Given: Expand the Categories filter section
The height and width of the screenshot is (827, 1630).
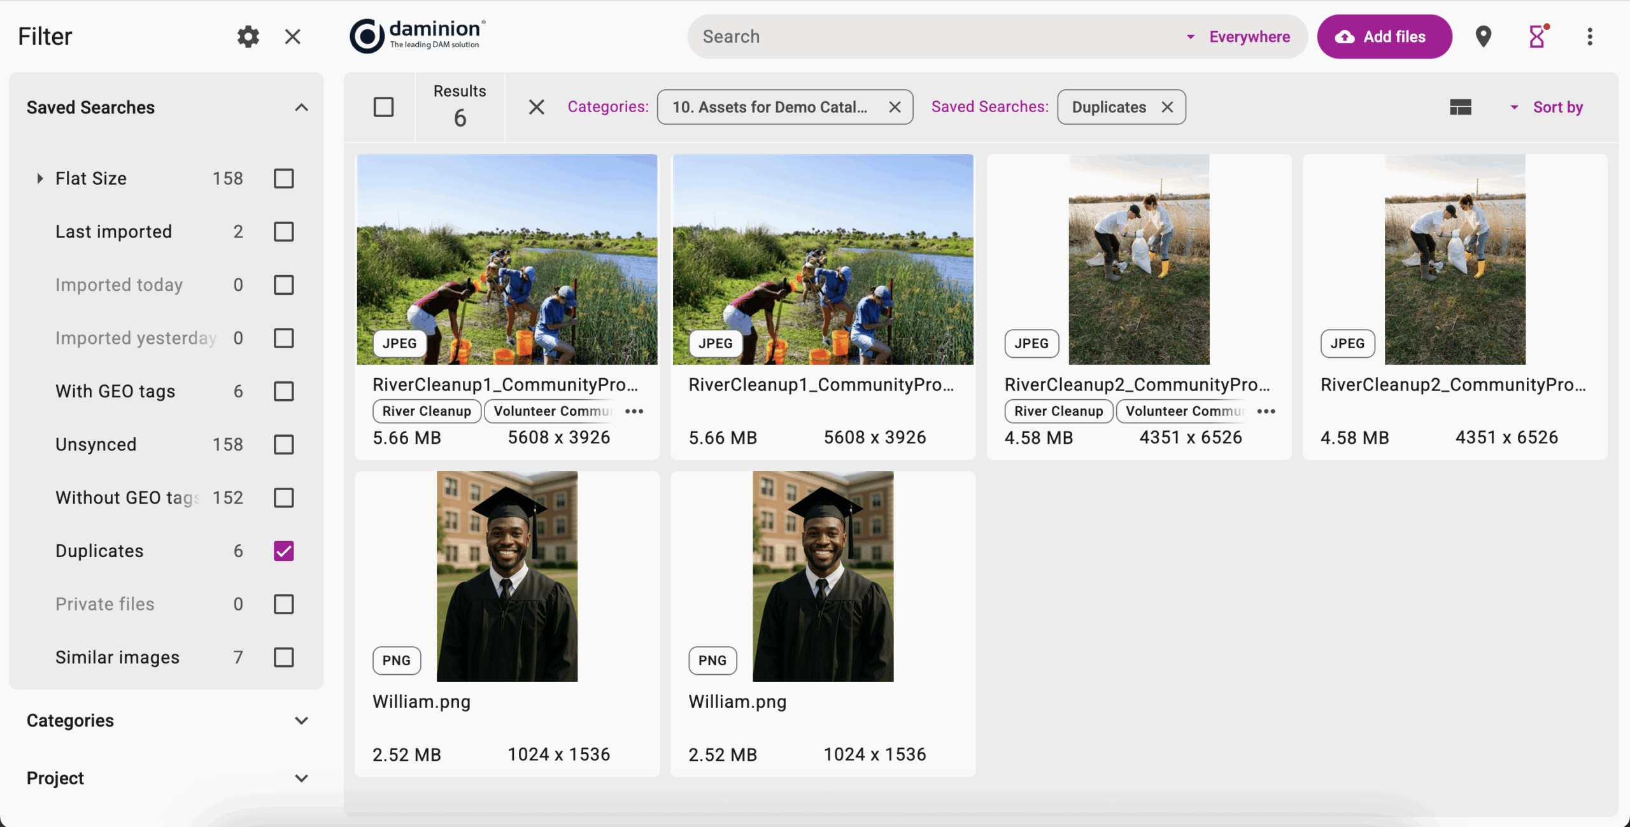Looking at the screenshot, I should [301, 721].
